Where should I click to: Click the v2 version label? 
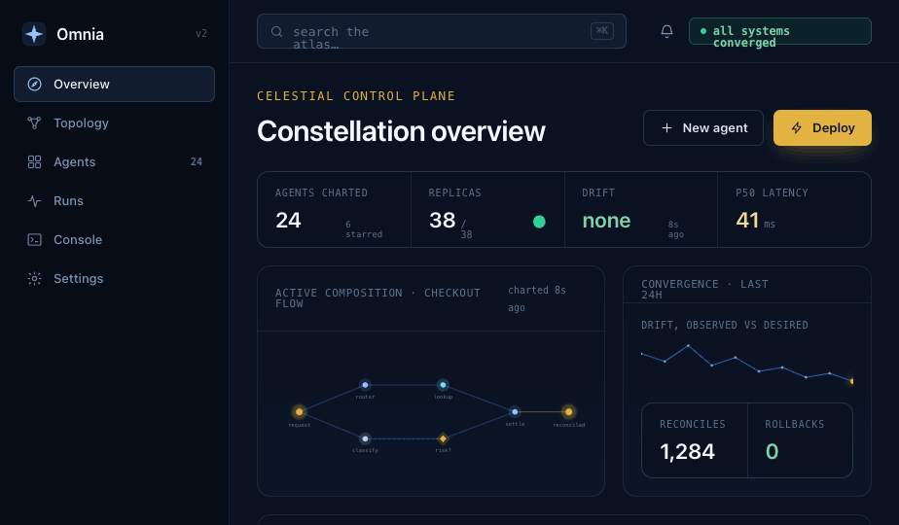[x=201, y=34]
